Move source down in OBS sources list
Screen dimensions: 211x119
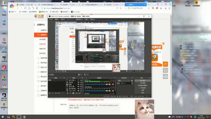pyautogui.click(x=80, y=93)
